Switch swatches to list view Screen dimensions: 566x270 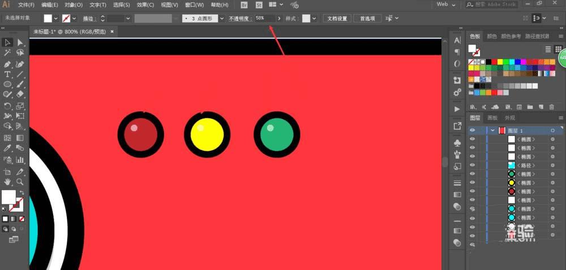[548, 49]
